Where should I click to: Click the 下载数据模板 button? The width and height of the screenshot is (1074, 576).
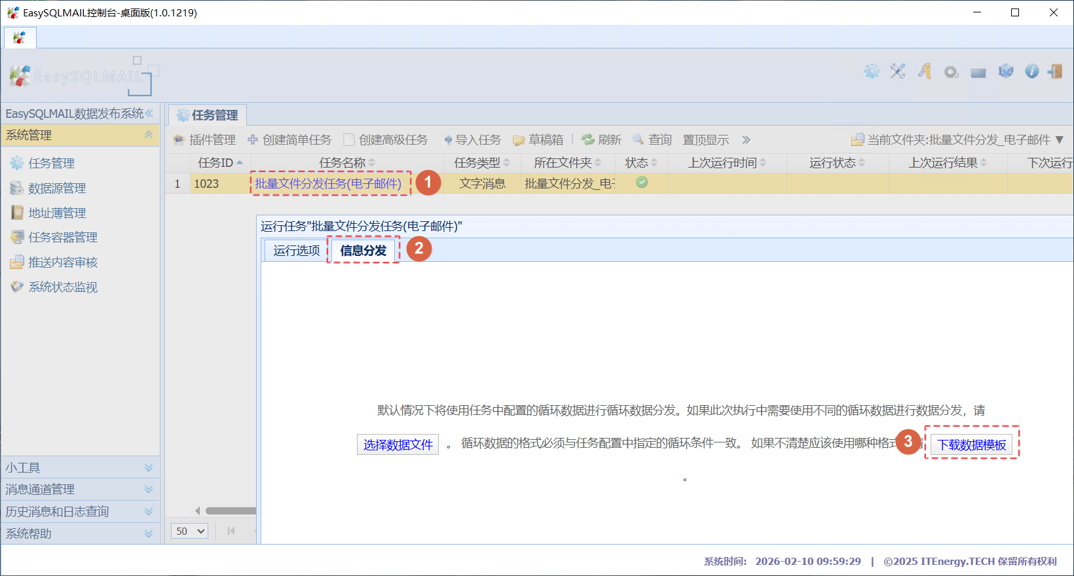pos(972,444)
